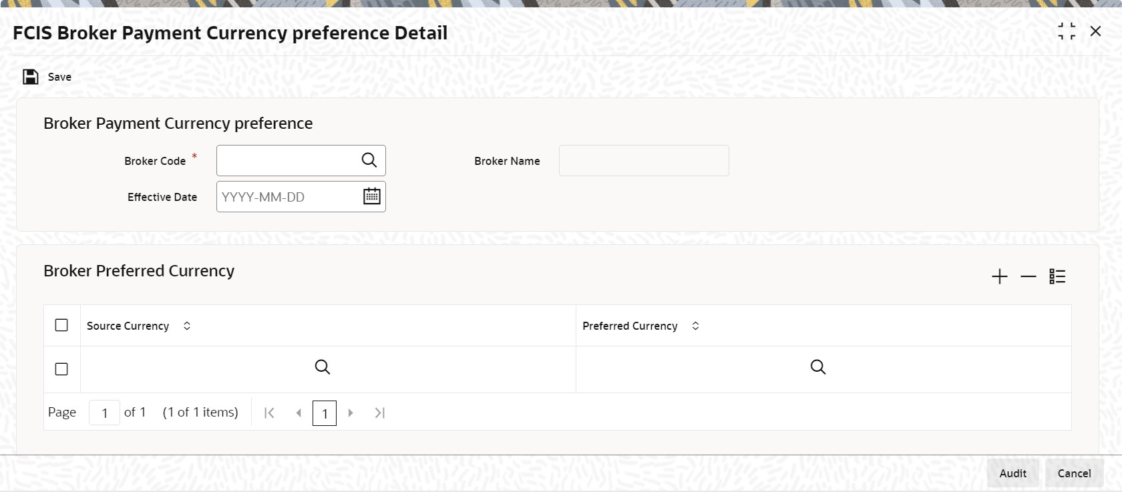Check the first row's checkbox
1122x492 pixels.
(61, 369)
